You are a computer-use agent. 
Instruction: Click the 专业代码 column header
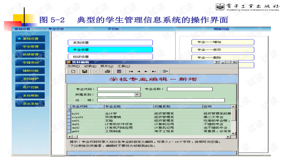click(x=88, y=106)
